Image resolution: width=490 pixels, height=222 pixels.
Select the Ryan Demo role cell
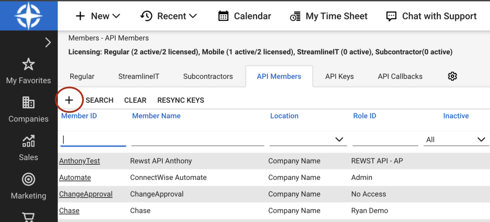tap(369, 211)
